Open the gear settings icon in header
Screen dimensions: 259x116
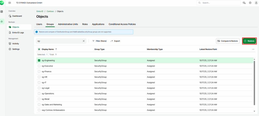point(250,3)
